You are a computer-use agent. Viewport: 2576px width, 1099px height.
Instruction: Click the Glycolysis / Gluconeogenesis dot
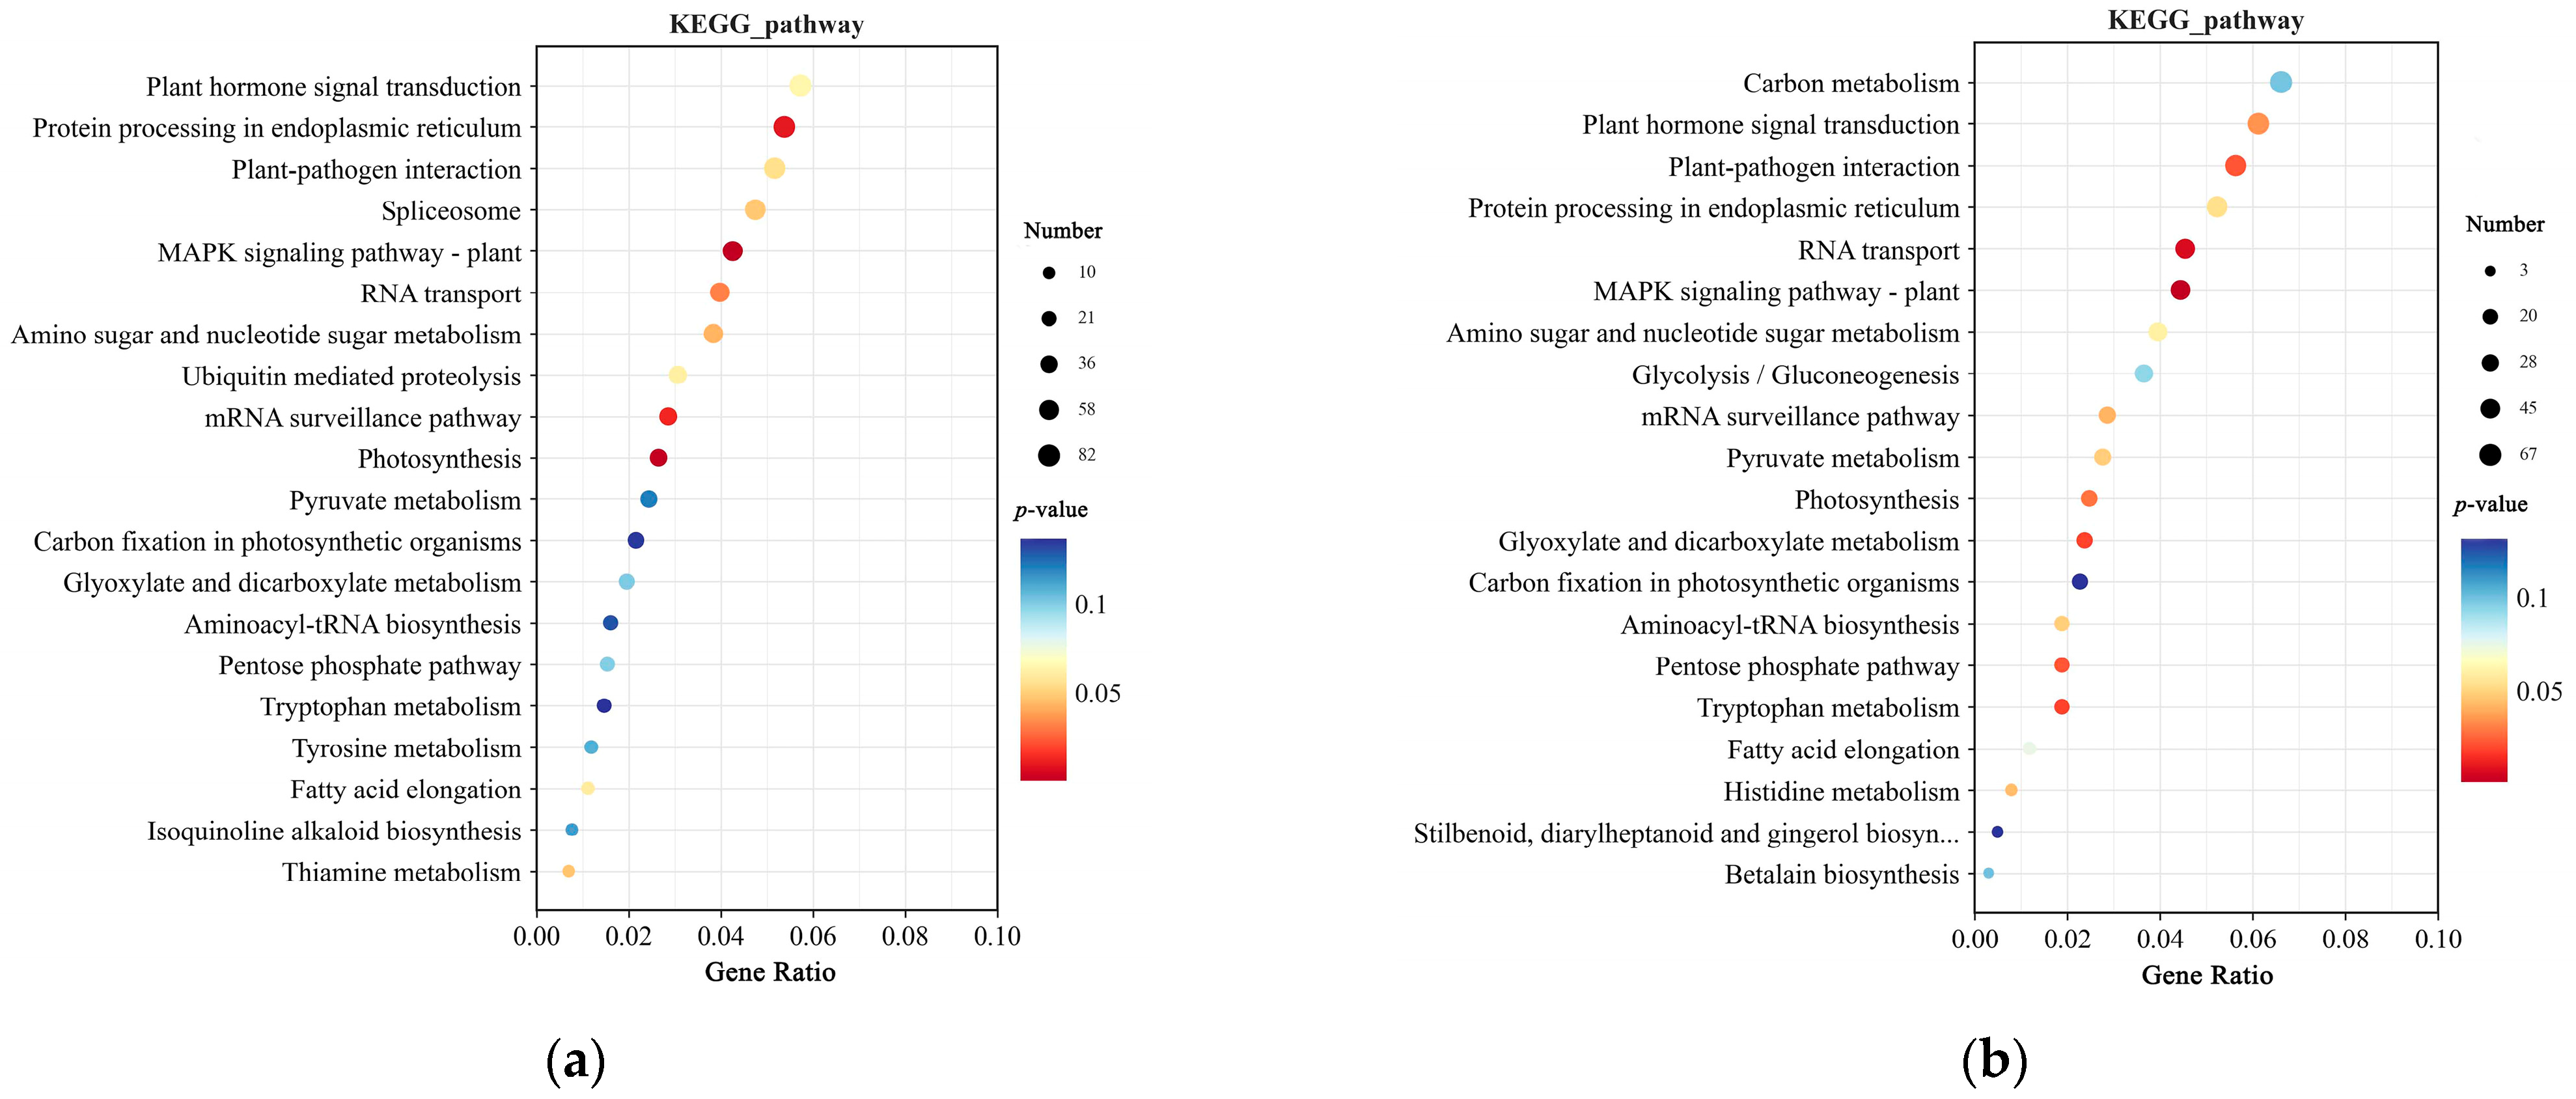click(2143, 374)
